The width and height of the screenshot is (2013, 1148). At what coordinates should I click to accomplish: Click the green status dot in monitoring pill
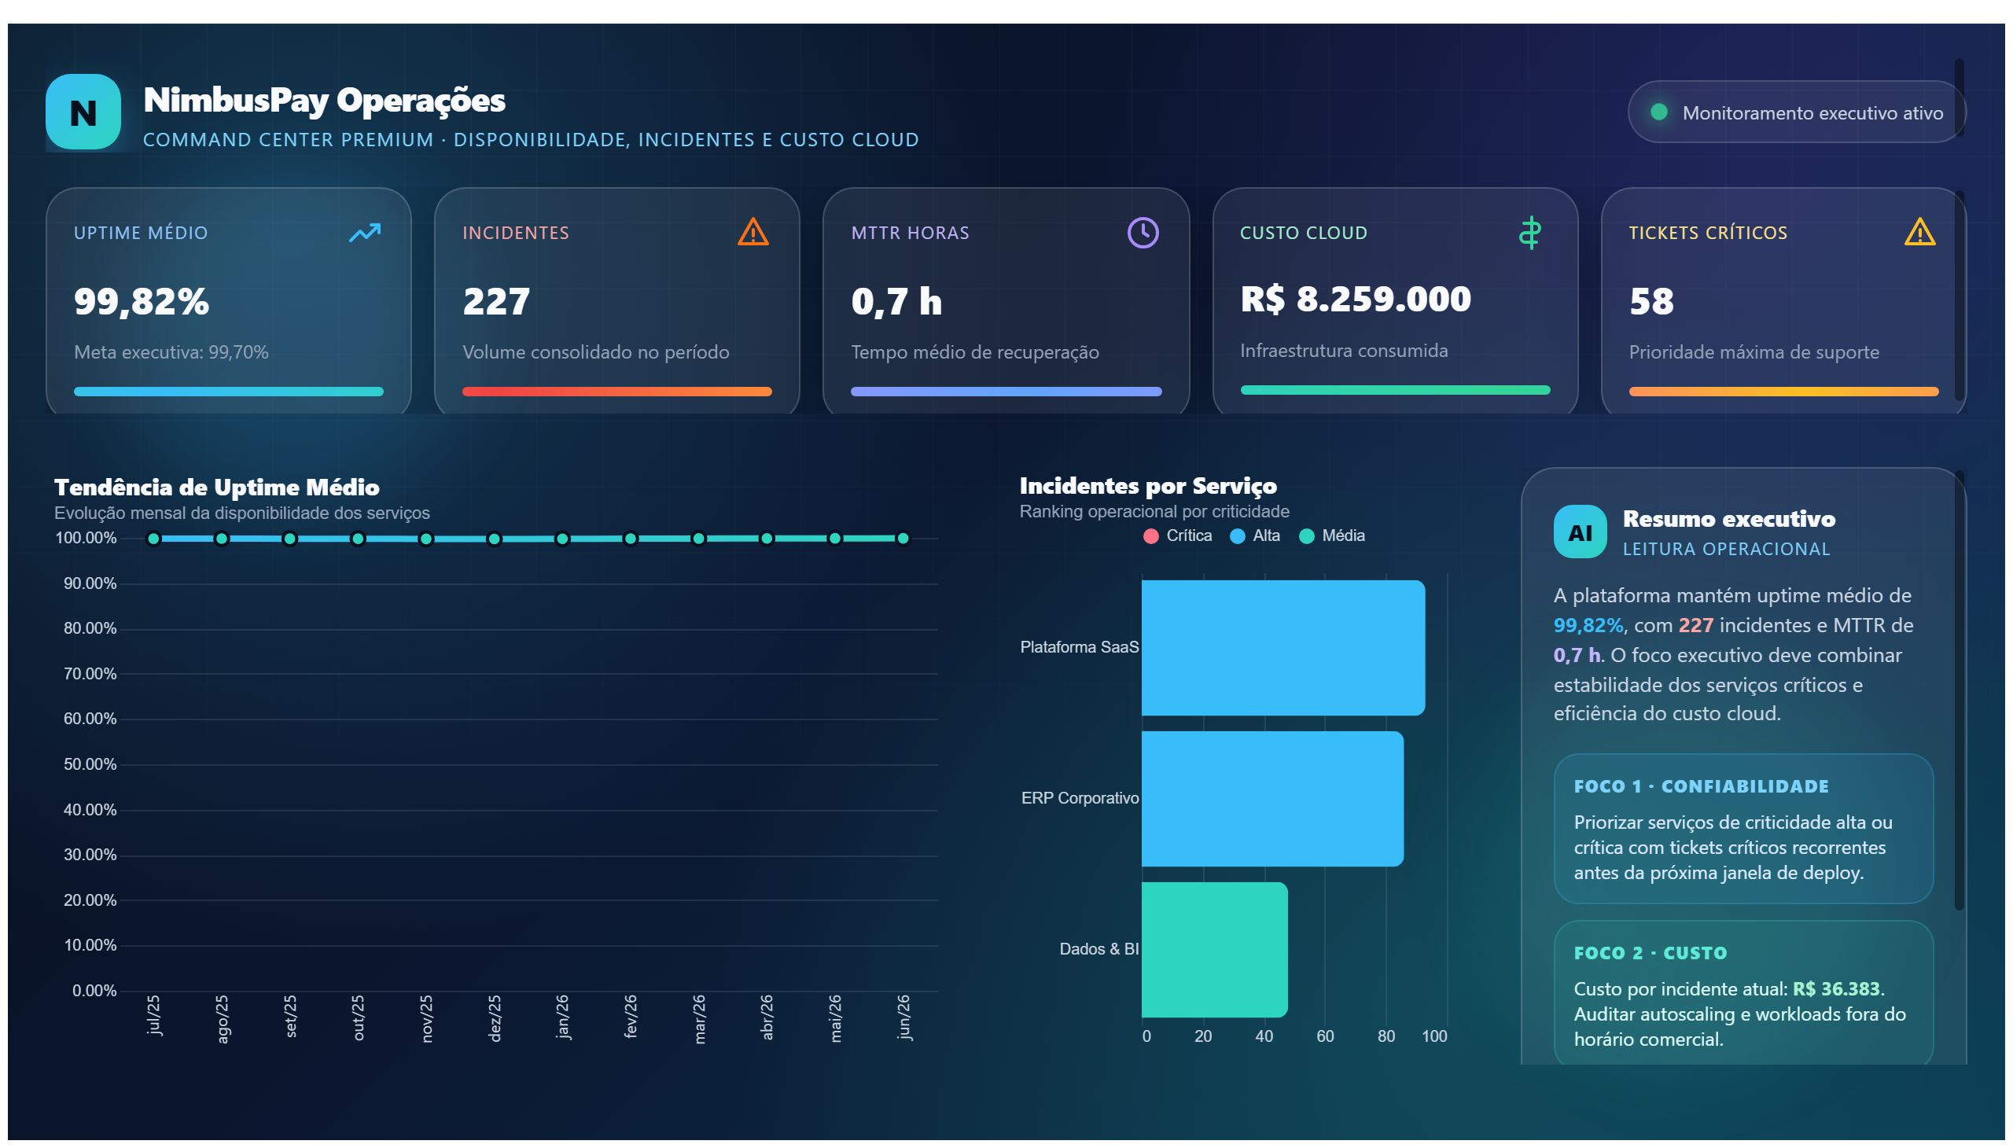click(x=1658, y=112)
